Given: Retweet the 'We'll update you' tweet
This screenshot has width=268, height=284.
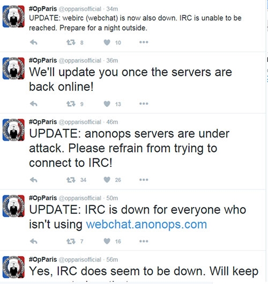Looking at the screenshot, I should tap(71, 104).
